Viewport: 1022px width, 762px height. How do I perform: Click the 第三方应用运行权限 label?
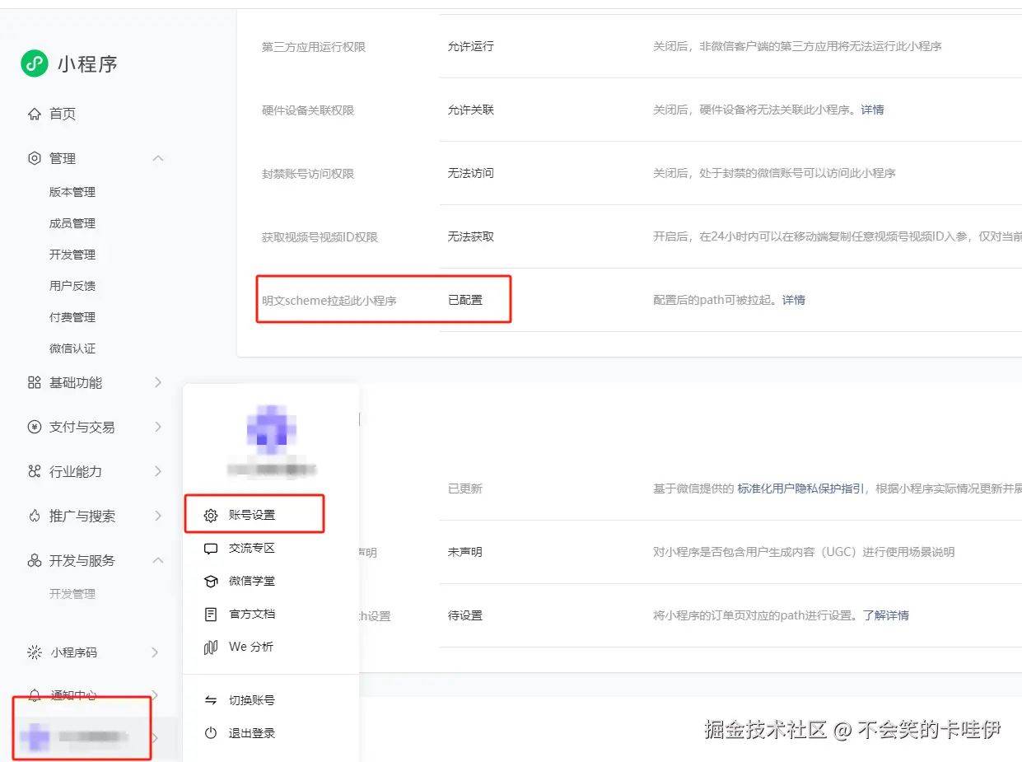[314, 47]
